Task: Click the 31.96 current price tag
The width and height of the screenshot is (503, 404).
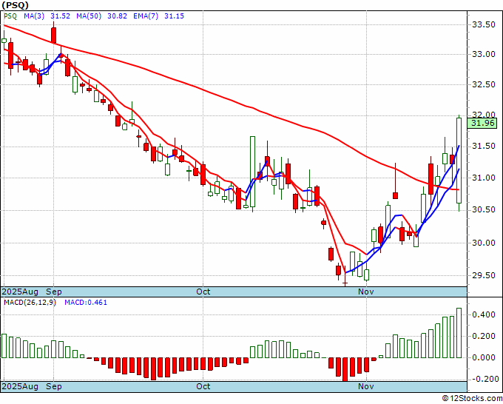Action: tap(482, 123)
